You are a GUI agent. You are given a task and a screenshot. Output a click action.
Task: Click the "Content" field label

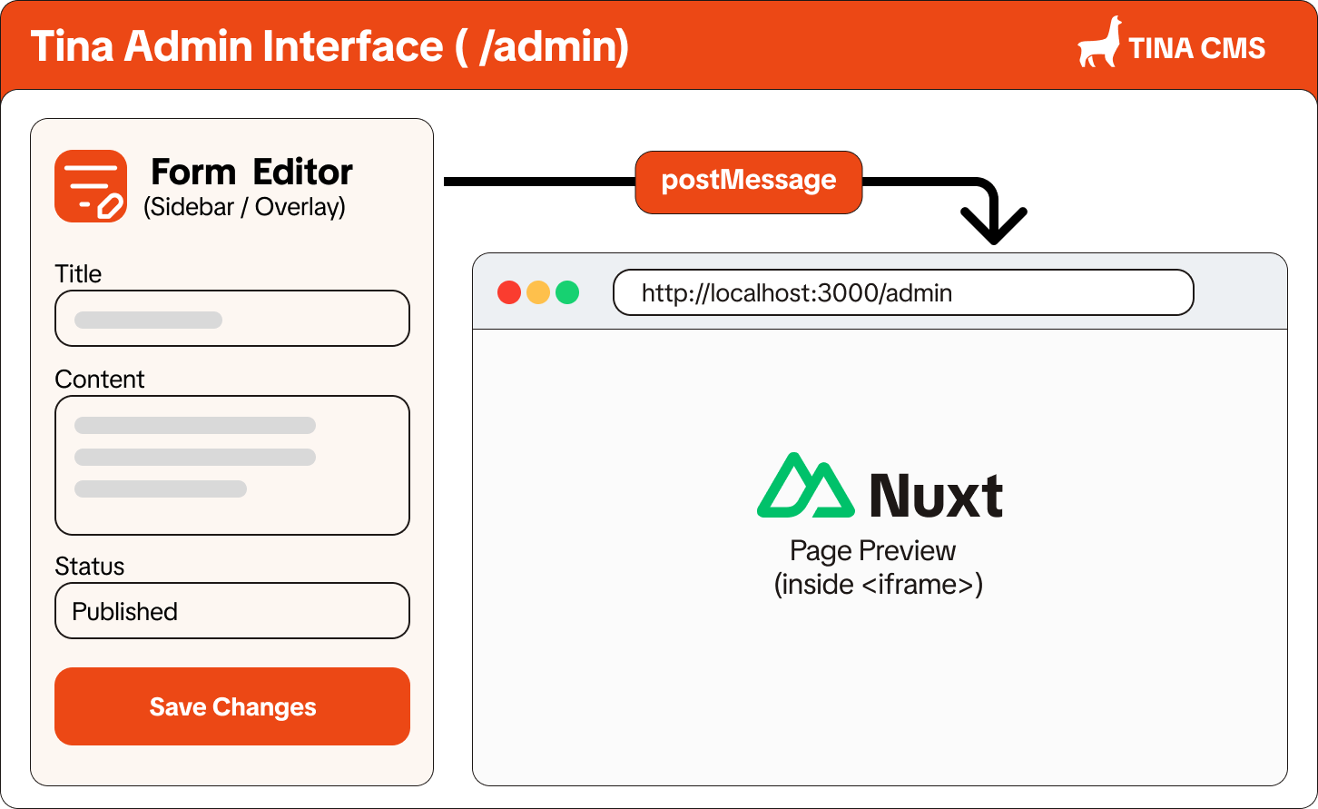[100, 380]
